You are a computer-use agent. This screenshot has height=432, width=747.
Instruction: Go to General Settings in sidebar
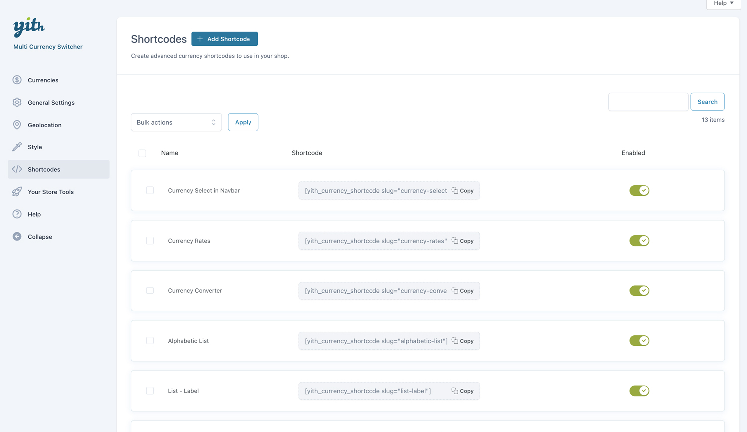click(51, 102)
